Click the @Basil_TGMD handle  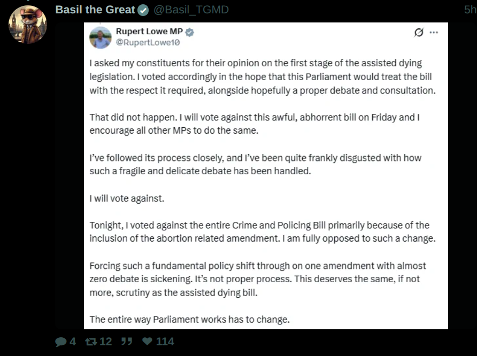[191, 10]
